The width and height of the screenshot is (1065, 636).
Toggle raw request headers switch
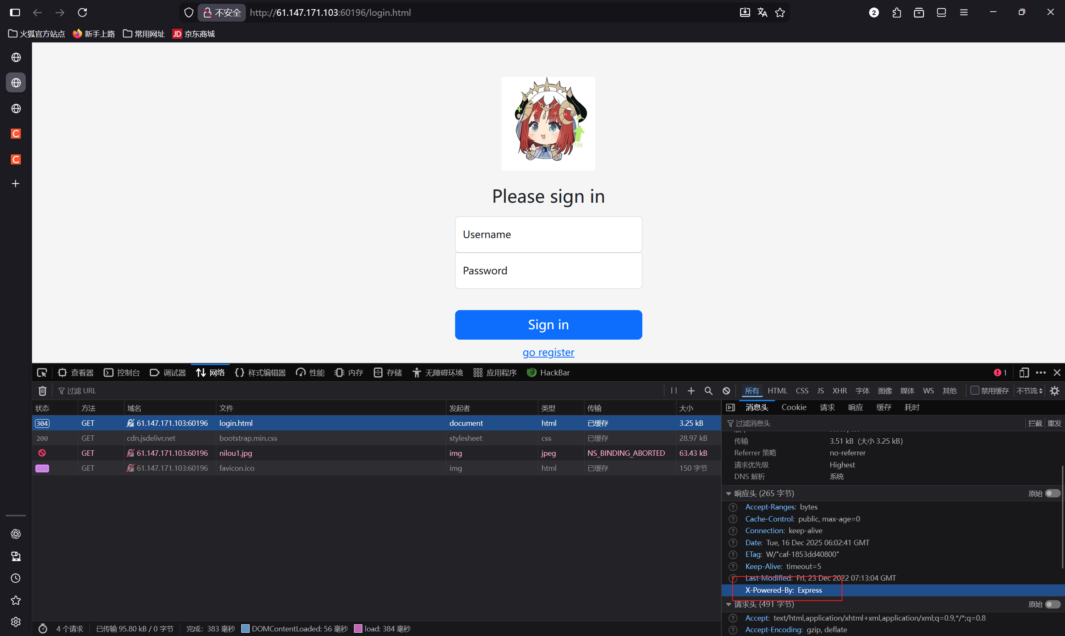coord(1052,604)
